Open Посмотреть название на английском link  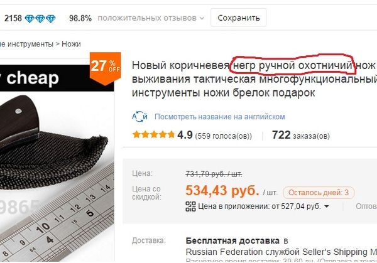coord(220,117)
